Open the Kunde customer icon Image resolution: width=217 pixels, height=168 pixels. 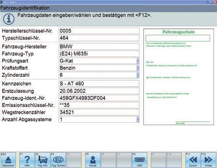(x=93, y=160)
